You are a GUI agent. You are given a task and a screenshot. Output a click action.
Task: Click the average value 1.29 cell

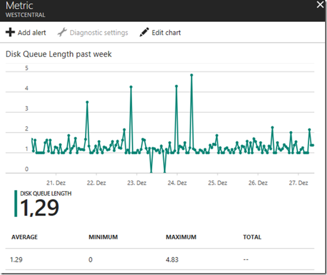[16, 260]
